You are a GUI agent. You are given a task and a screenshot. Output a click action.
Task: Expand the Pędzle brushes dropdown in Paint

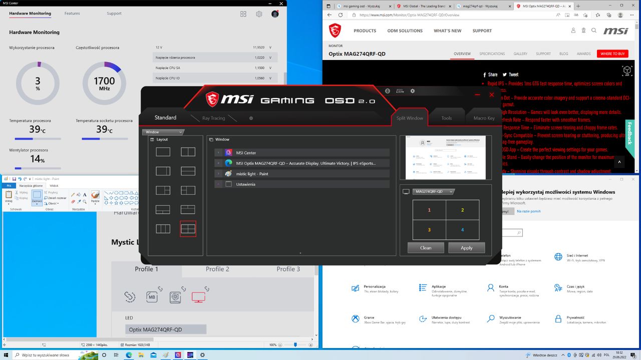point(95,203)
